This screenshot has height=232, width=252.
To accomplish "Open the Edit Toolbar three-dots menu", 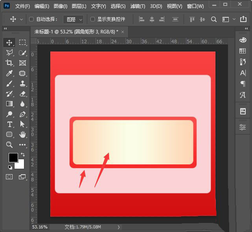I will pyautogui.click(x=22, y=145).
